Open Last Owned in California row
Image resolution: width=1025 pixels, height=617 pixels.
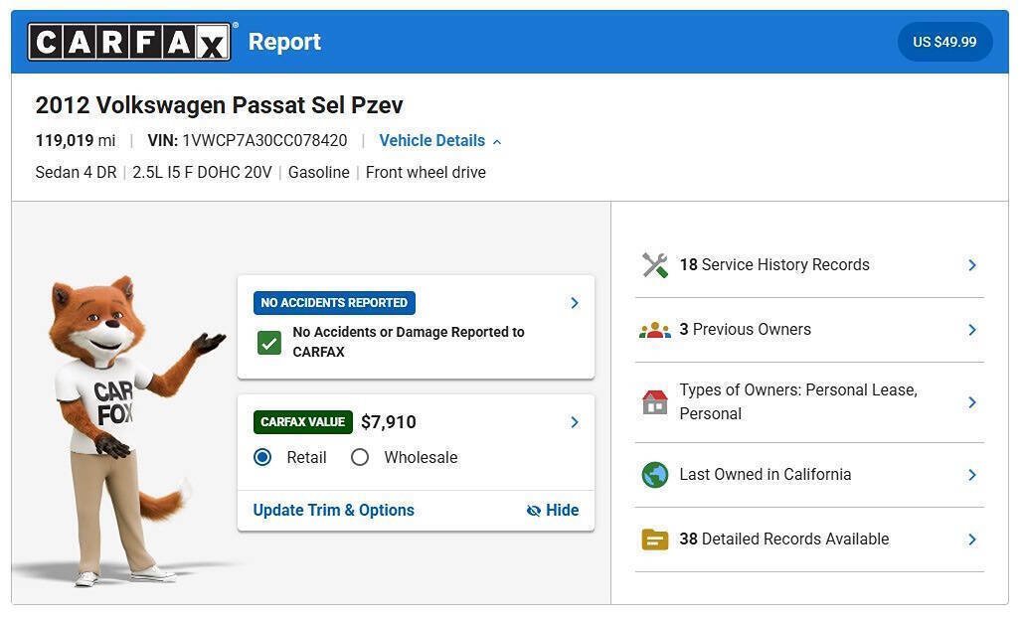point(809,475)
